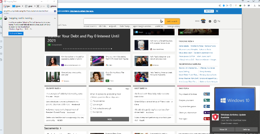Open the FDA breathing risks article

(x=154, y=45)
